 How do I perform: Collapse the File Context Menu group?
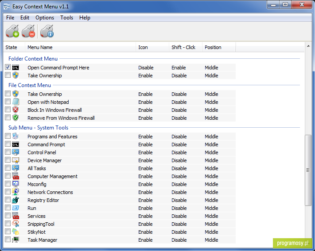point(30,85)
